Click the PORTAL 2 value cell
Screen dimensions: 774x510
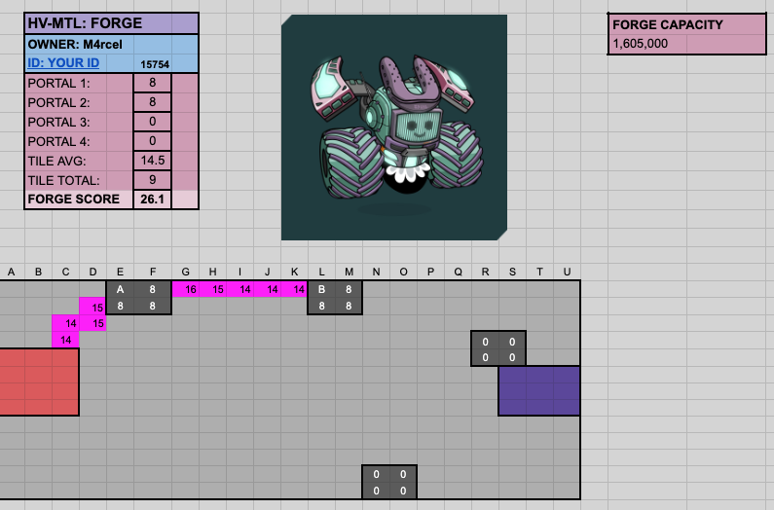pyautogui.click(x=153, y=101)
